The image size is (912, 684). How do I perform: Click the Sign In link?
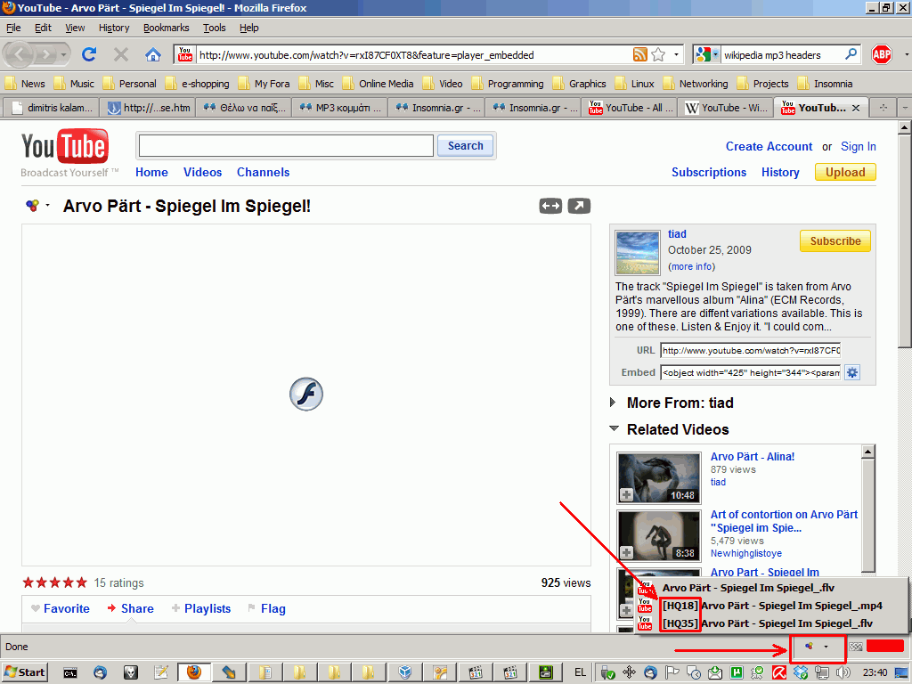coord(858,147)
